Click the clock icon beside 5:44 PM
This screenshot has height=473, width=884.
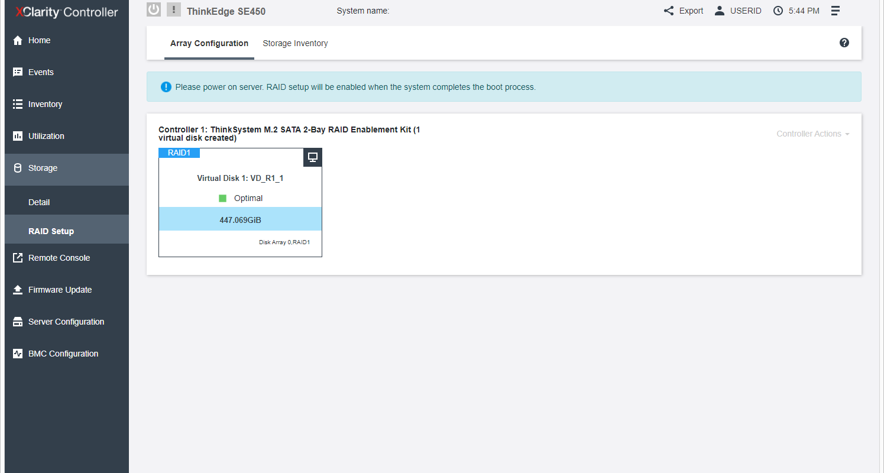point(778,11)
